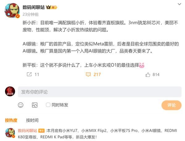Click the orange 评论 submit button

coord(171,105)
